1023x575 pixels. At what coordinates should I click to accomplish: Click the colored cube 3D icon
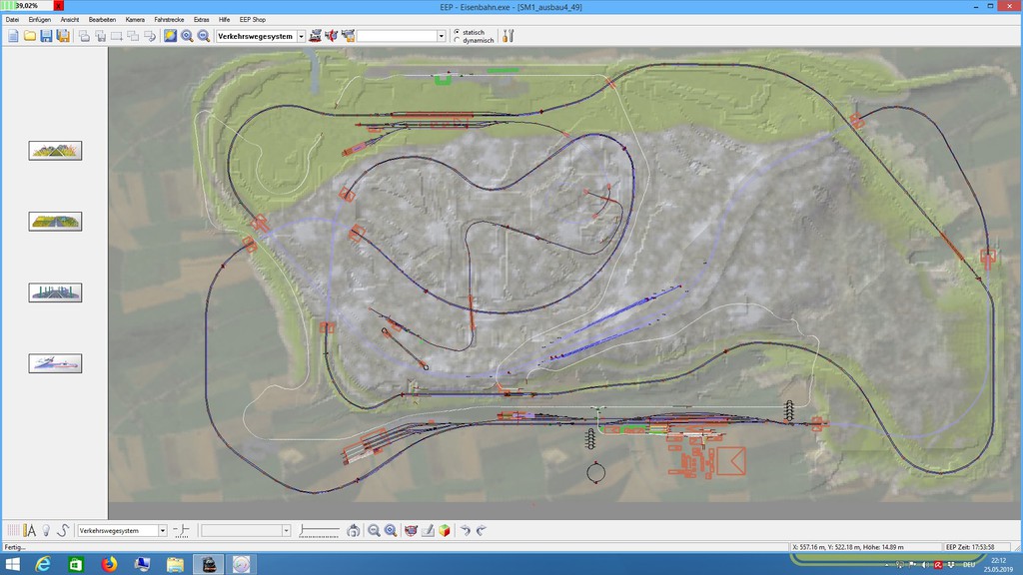[445, 531]
